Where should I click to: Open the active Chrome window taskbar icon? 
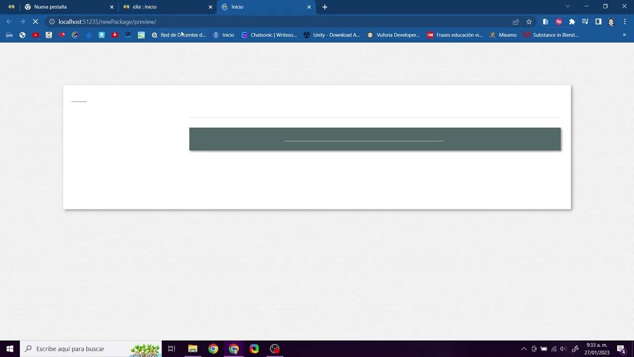point(234,349)
